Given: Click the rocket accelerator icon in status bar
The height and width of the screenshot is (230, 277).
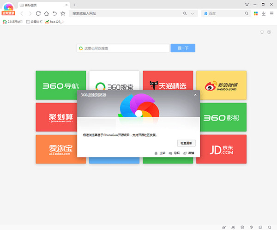Looking at the screenshot, I should (x=224, y=227).
